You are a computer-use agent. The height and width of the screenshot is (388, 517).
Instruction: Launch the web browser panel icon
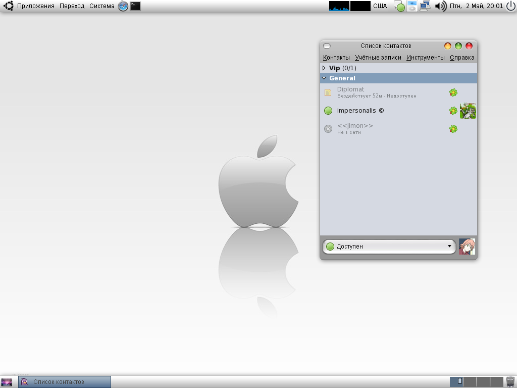[123, 6]
